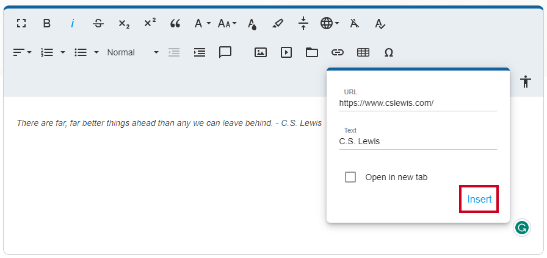
Task: Open the language globe dropdown
Action: pyautogui.click(x=329, y=24)
